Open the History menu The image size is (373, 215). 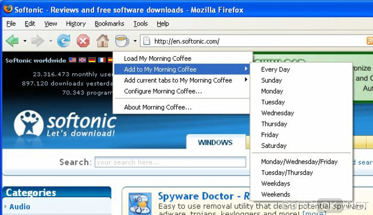pyautogui.click(x=76, y=23)
